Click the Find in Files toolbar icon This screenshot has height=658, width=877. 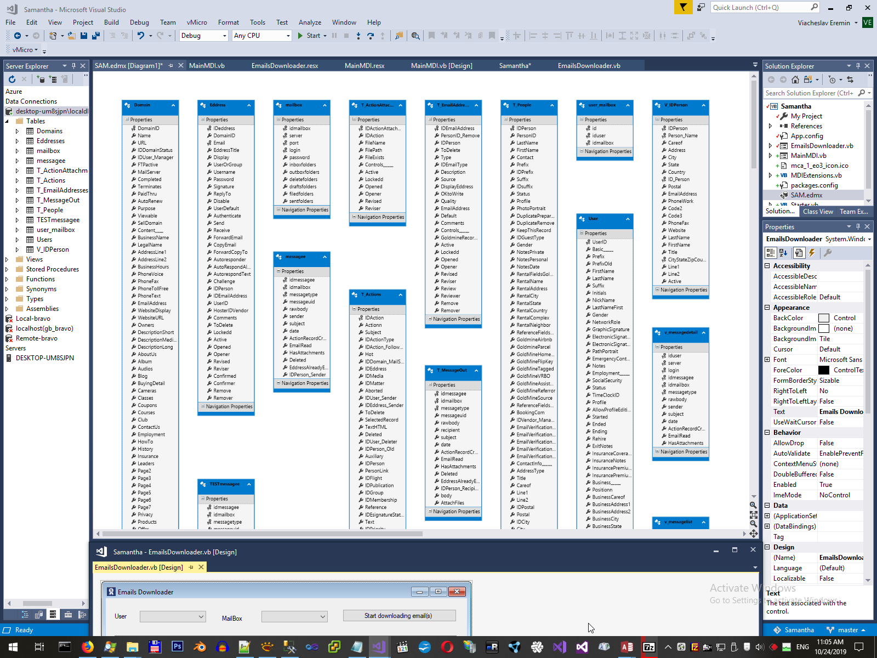click(x=415, y=36)
